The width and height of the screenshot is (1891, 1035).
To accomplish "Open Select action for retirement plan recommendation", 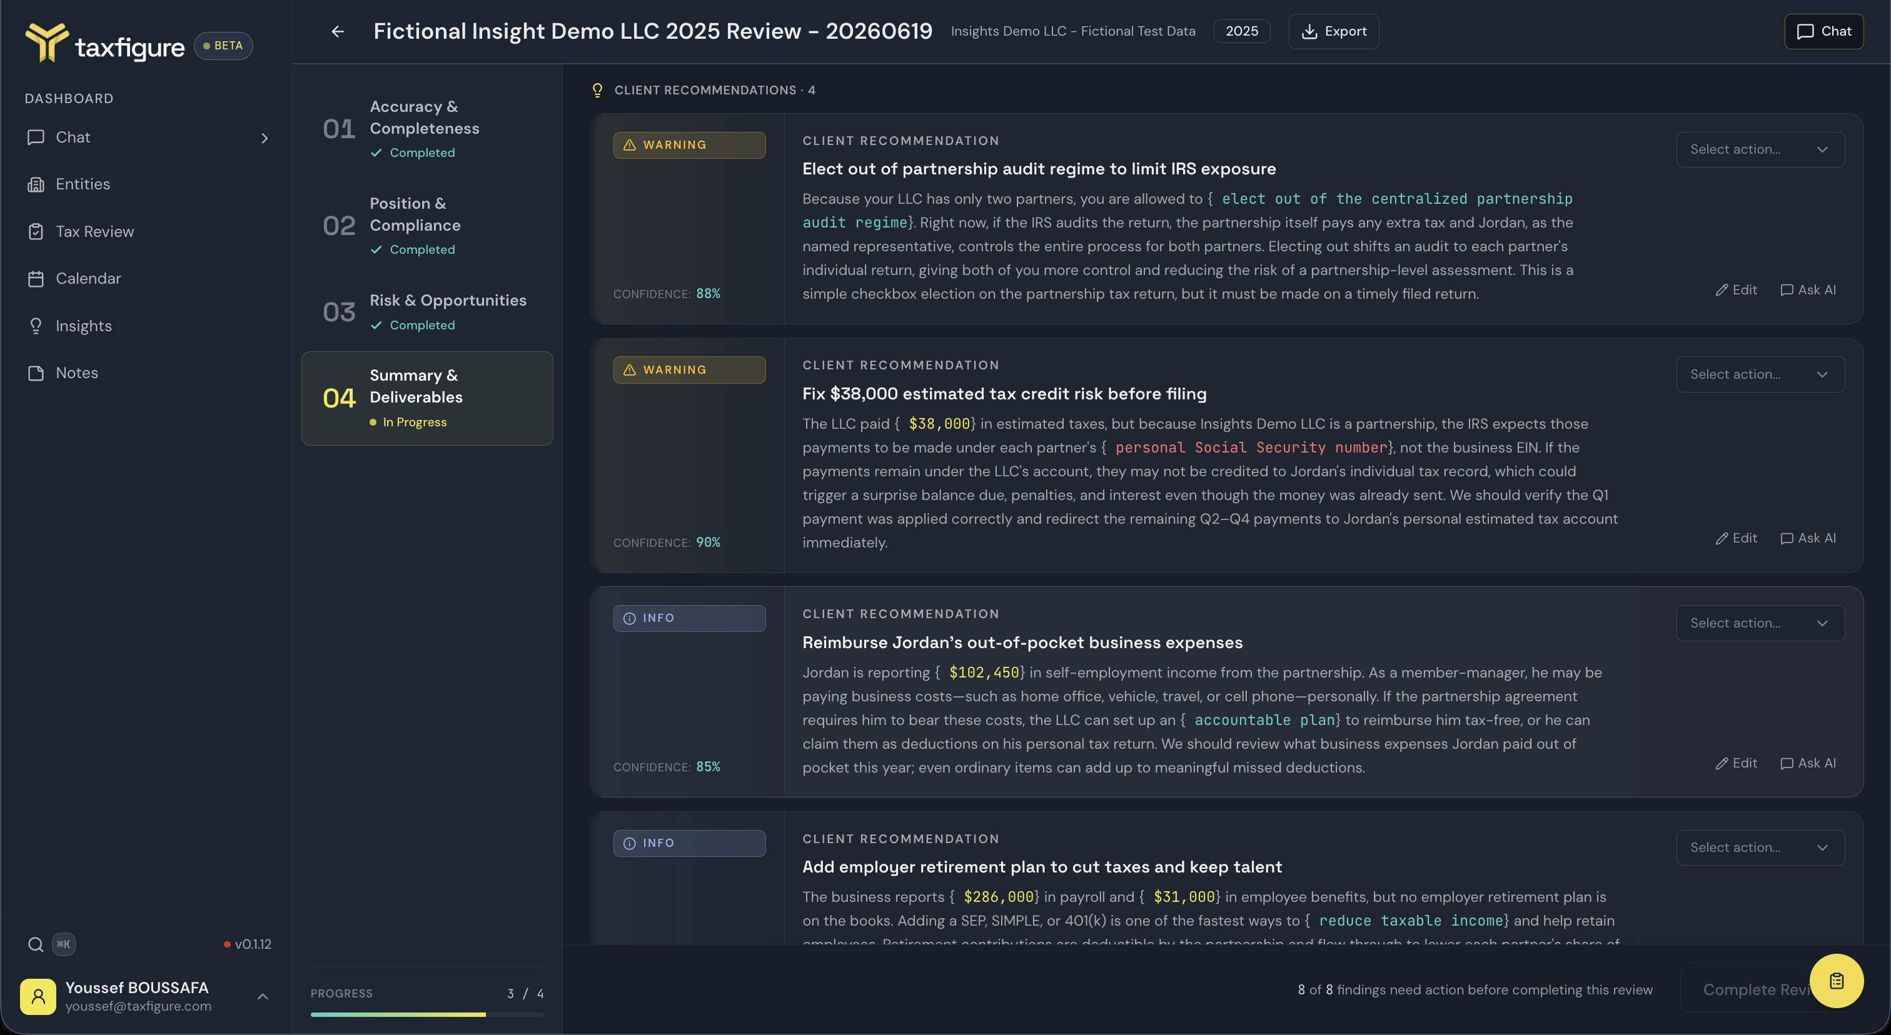I will pos(1760,847).
